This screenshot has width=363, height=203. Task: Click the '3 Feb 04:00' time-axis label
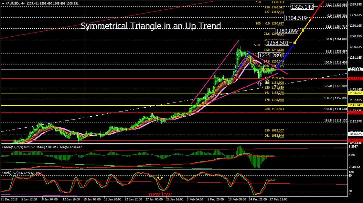[x=195, y=199]
